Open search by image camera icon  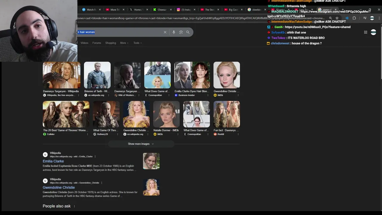point(181,32)
